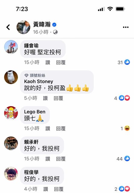Open 黃暐瀚's name link in header
This screenshot has height=193, width=134.
tap(42, 24)
